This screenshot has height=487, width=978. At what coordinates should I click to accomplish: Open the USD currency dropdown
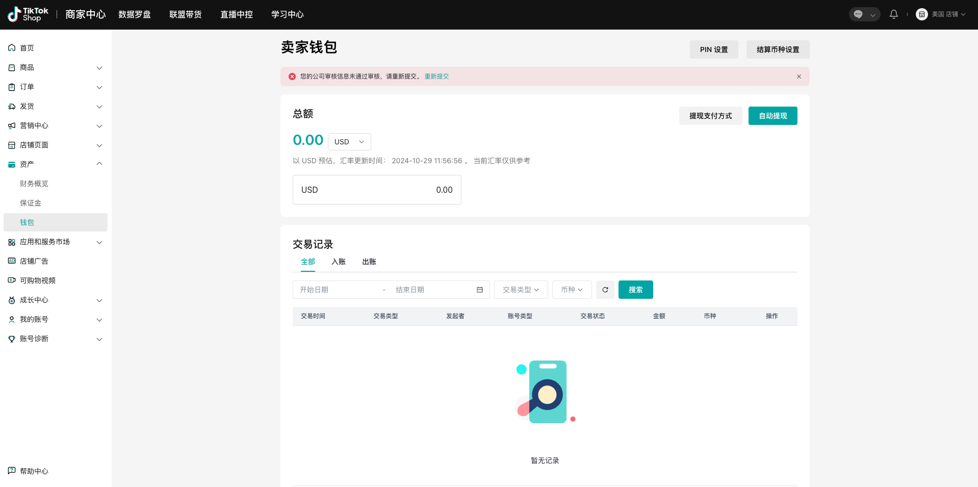point(349,142)
